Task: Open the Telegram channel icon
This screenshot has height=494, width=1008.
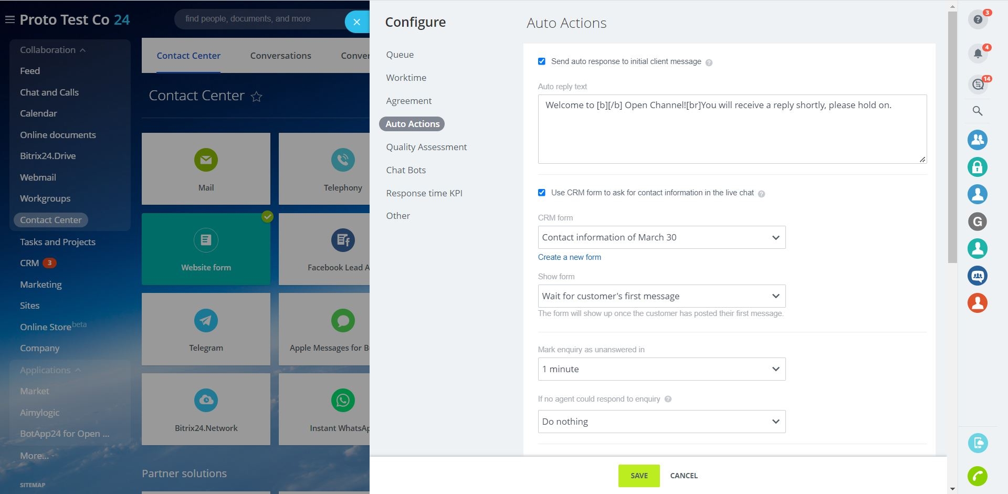Action: (x=206, y=320)
